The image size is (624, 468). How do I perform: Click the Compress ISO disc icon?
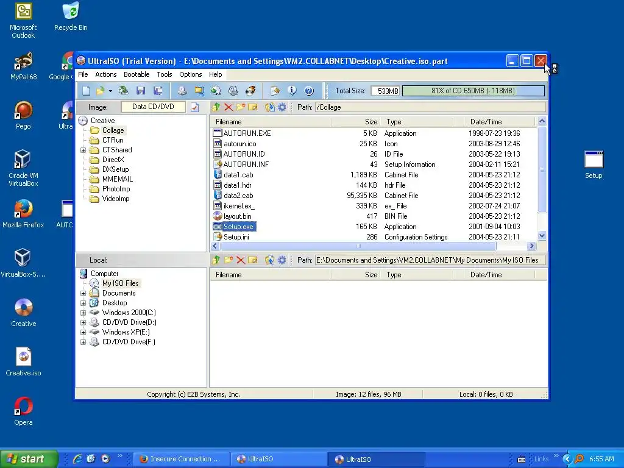point(216,91)
